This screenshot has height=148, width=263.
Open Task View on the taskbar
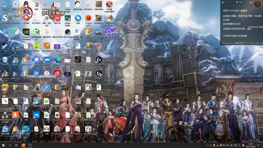click(16, 145)
